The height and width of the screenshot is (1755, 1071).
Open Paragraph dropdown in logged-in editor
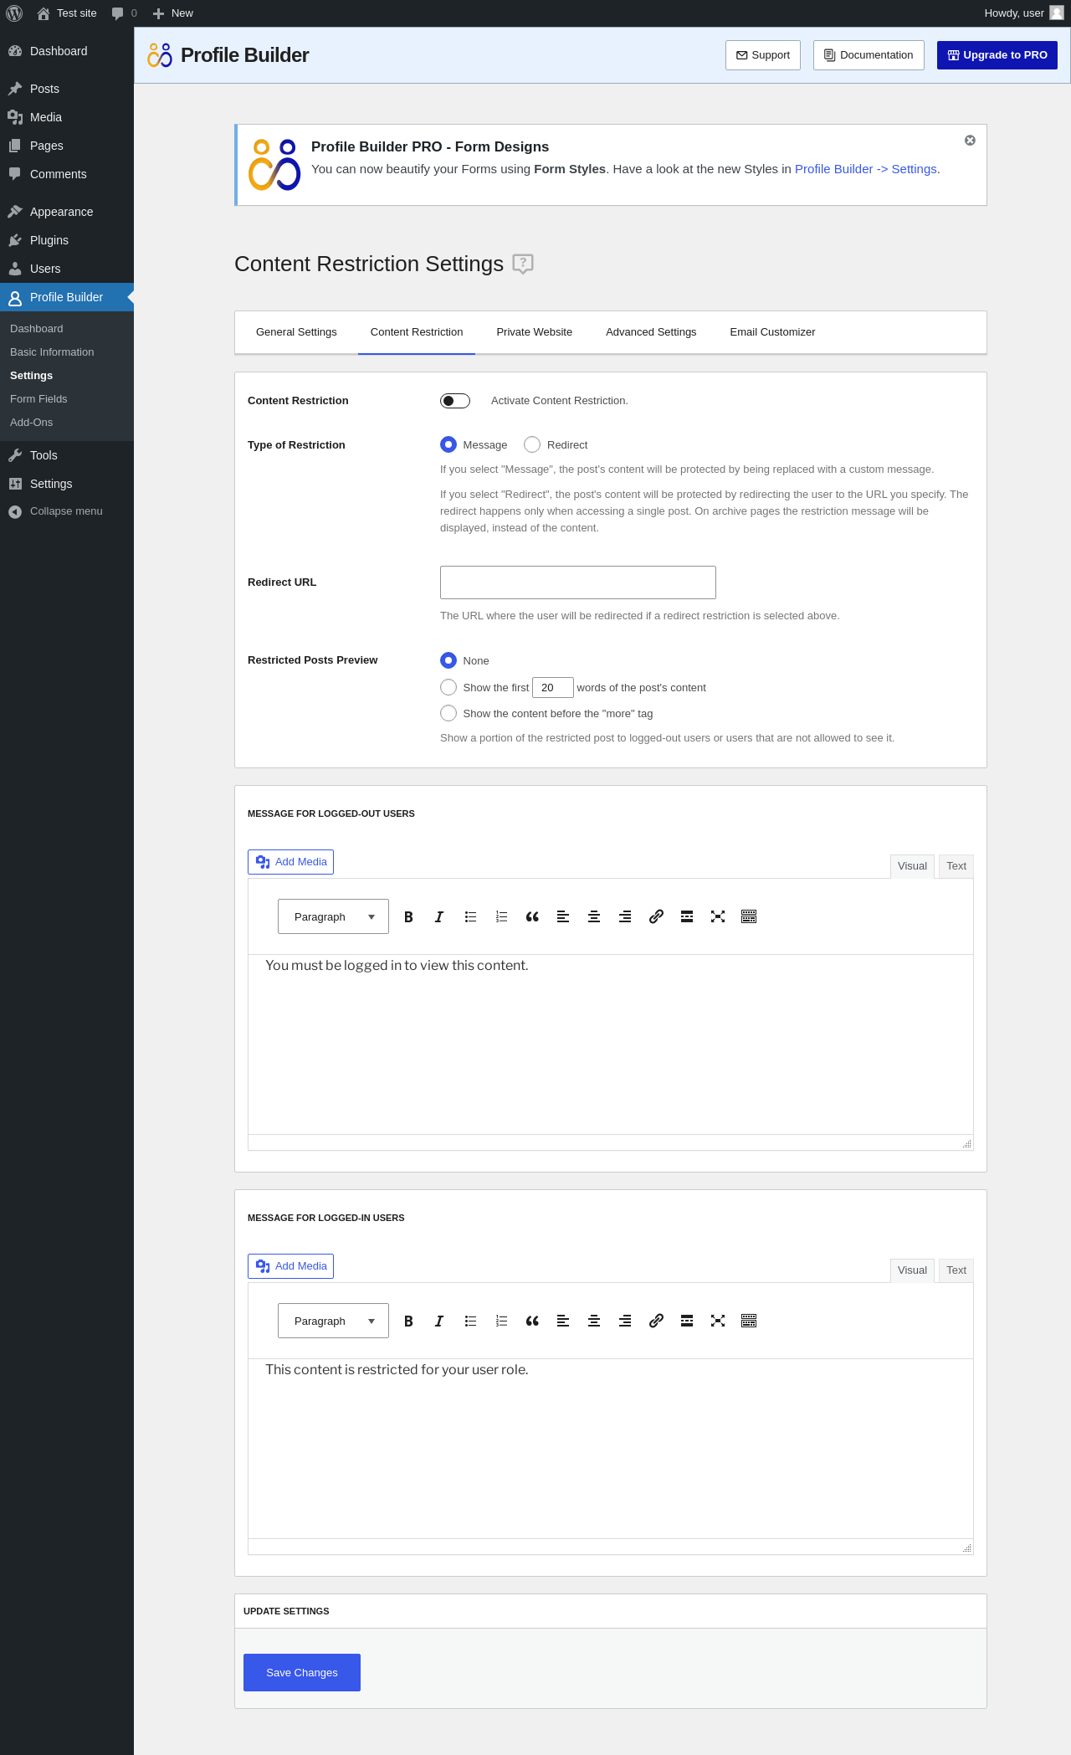coord(333,1321)
